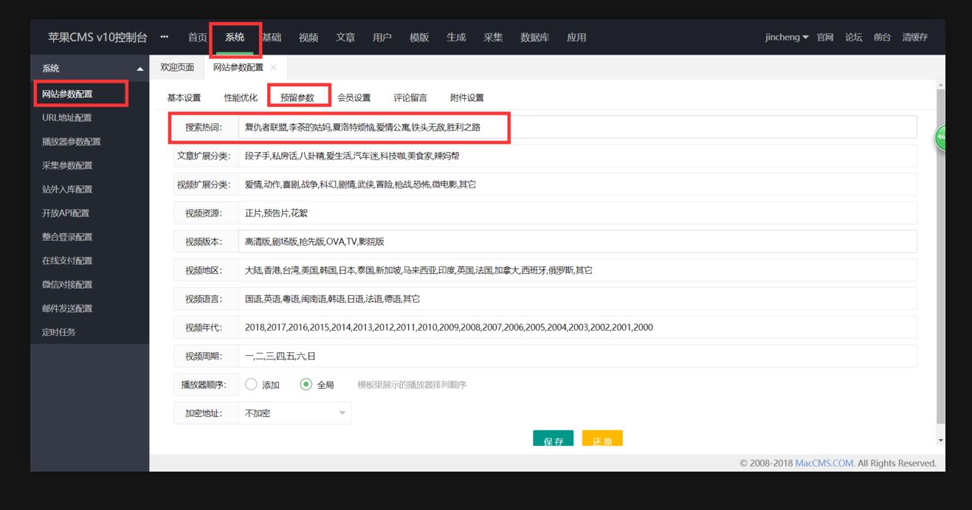Switch to the 性能优化 tab
Screen dimensions: 972x510
click(x=241, y=97)
